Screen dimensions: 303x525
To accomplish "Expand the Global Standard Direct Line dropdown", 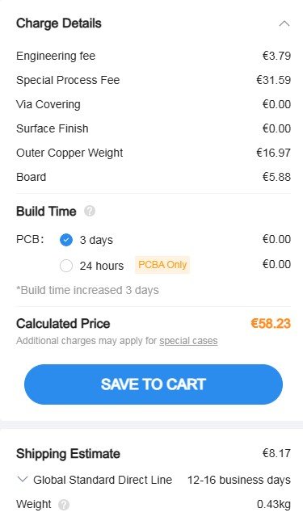I will (x=22, y=480).
